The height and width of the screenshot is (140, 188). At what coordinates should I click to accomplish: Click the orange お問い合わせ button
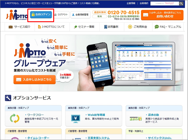[162, 15]
